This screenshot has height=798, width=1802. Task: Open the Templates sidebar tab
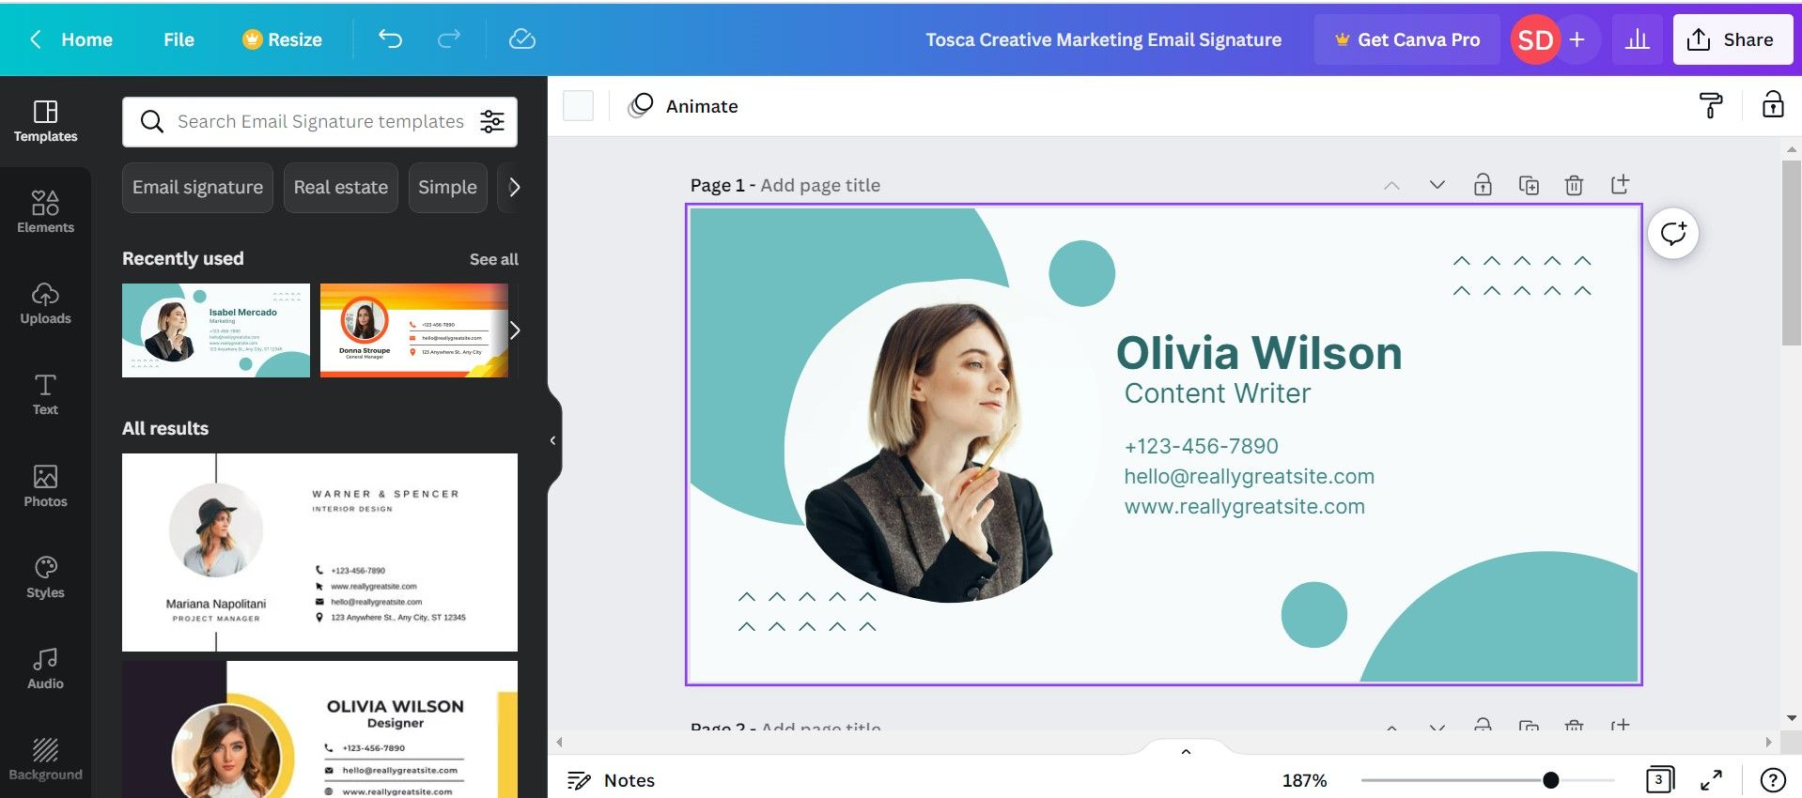coord(45,121)
